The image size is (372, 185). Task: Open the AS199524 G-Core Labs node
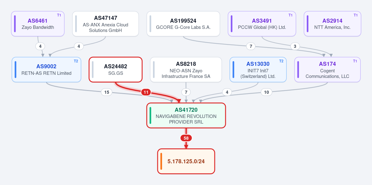[x=183, y=24]
